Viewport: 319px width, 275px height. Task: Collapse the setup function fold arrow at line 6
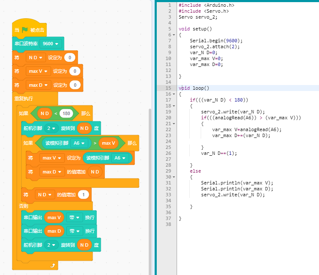[174, 35]
